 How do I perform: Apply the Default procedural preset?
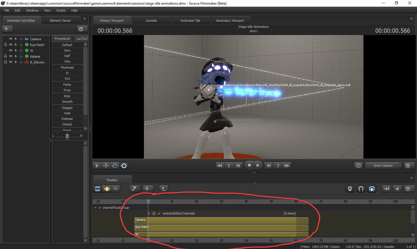pos(67,45)
